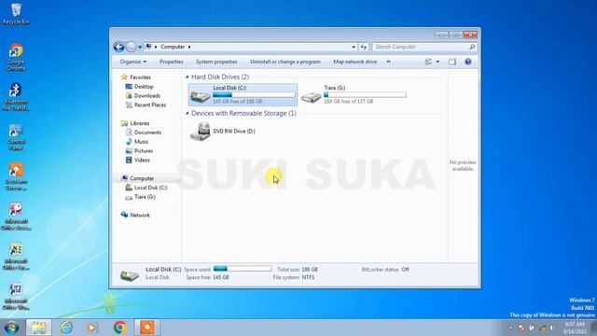This screenshot has width=597, height=336.
Task: Open the Organize menu
Action: click(132, 62)
